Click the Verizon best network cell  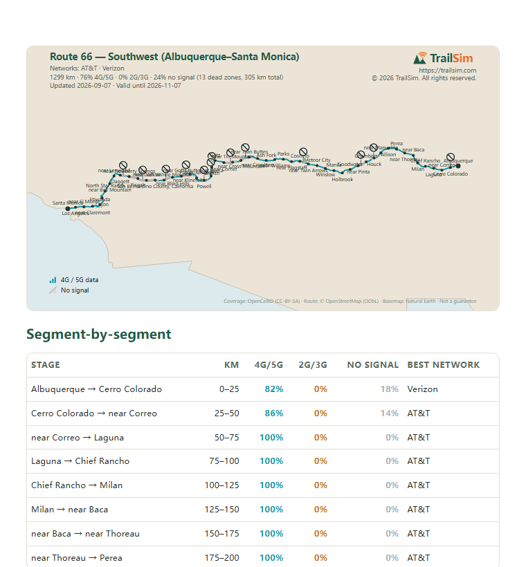tap(422, 389)
